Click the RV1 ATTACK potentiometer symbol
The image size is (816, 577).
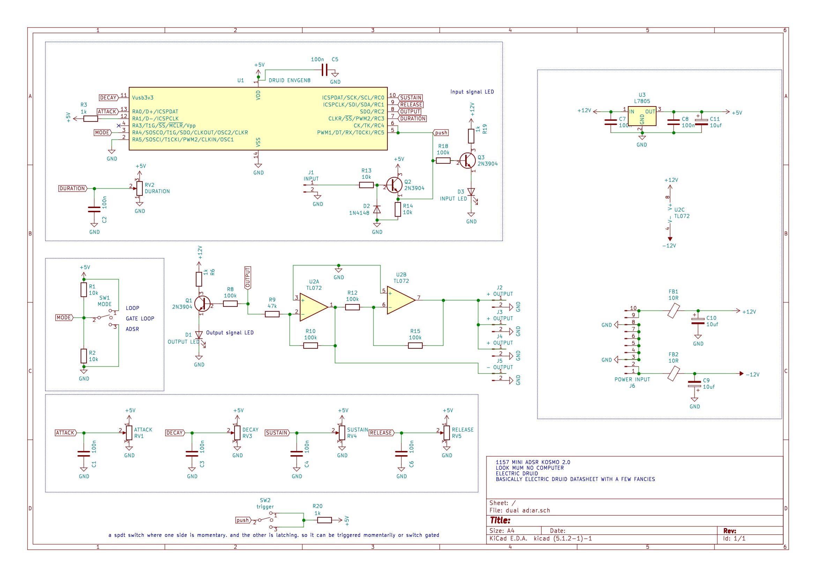[x=129, y=432]
